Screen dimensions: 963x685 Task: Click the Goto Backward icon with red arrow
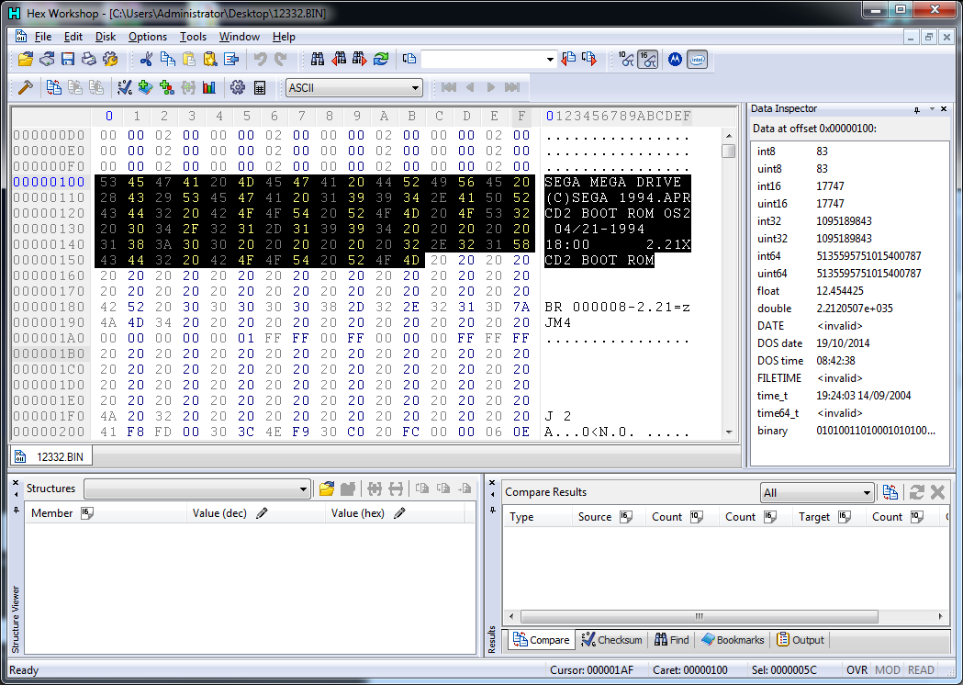click(568, 59)
